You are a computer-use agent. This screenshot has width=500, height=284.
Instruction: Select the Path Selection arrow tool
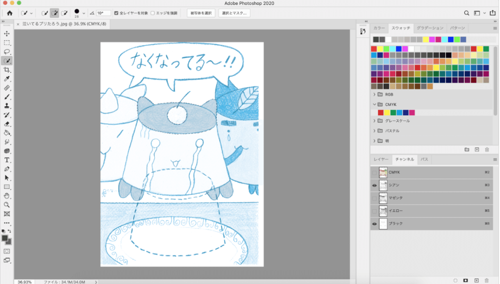pyautogui.click(x=7, y=178)
